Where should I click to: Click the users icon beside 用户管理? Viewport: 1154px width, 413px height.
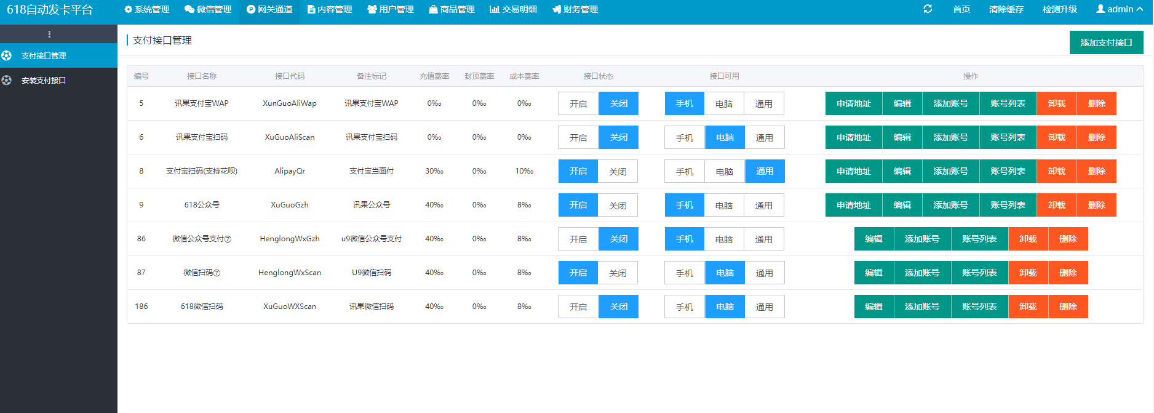click(x=372, y=9)
